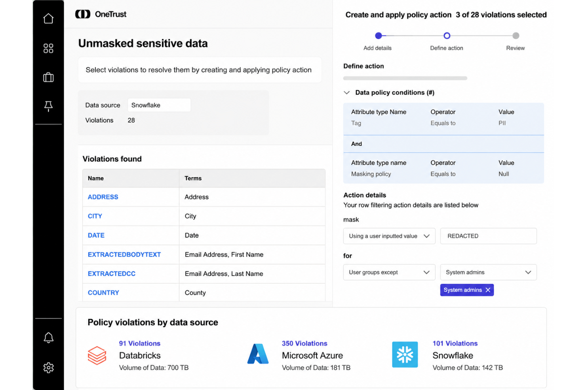586x390 pixels.
Task: Open the System admins dropdown
Action: (488, 272)
